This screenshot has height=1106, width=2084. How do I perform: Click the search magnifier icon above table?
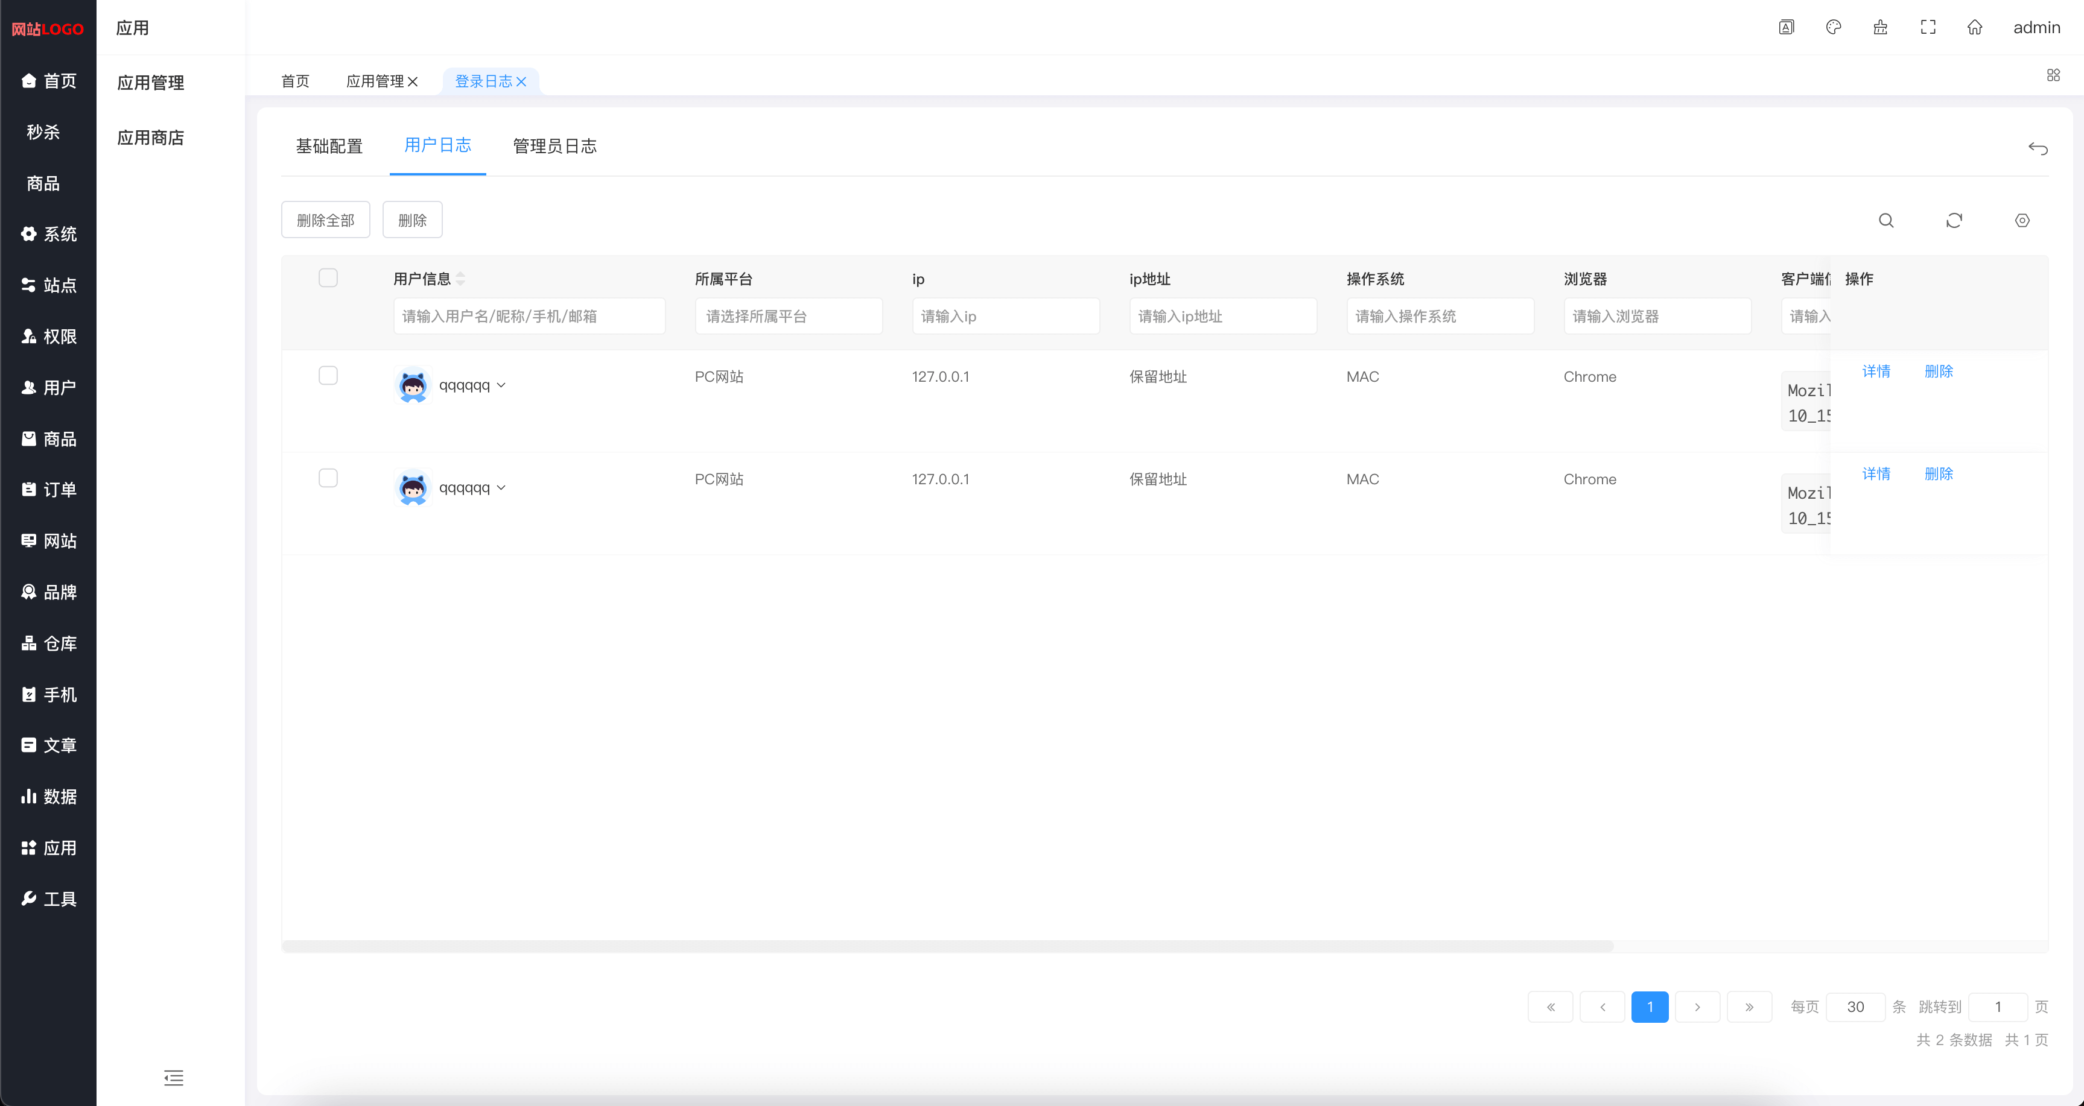point(1885,220)
